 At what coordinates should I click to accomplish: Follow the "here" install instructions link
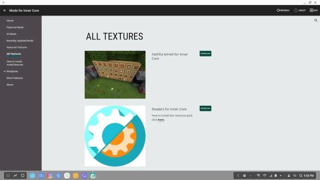[161, 120]
